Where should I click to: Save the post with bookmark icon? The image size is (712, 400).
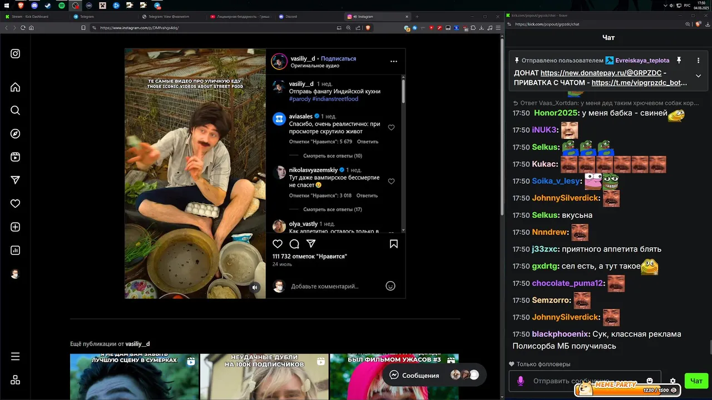pyautogui.click(x=394, y=244)
